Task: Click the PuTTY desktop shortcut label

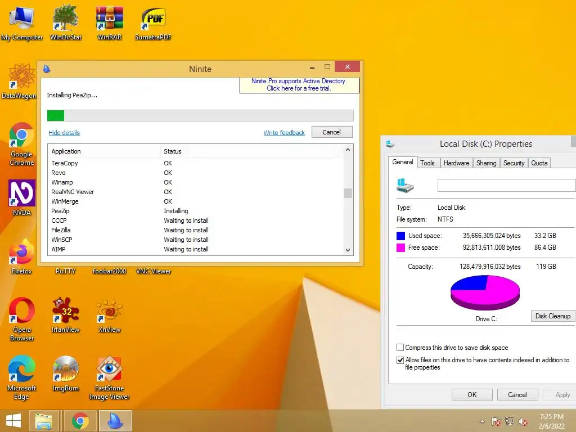Action: (65, 271)
